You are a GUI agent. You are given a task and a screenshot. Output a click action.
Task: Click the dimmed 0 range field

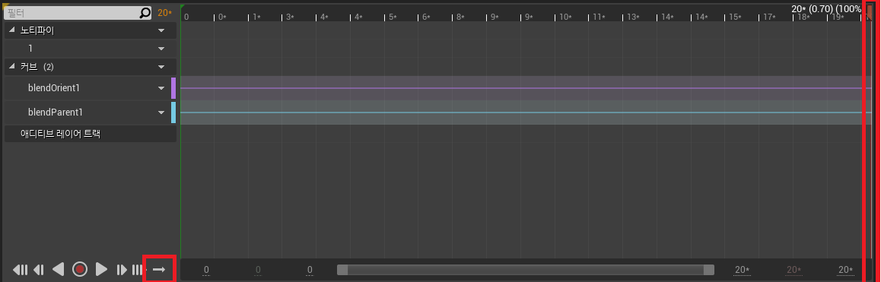[x=258, y=270]
